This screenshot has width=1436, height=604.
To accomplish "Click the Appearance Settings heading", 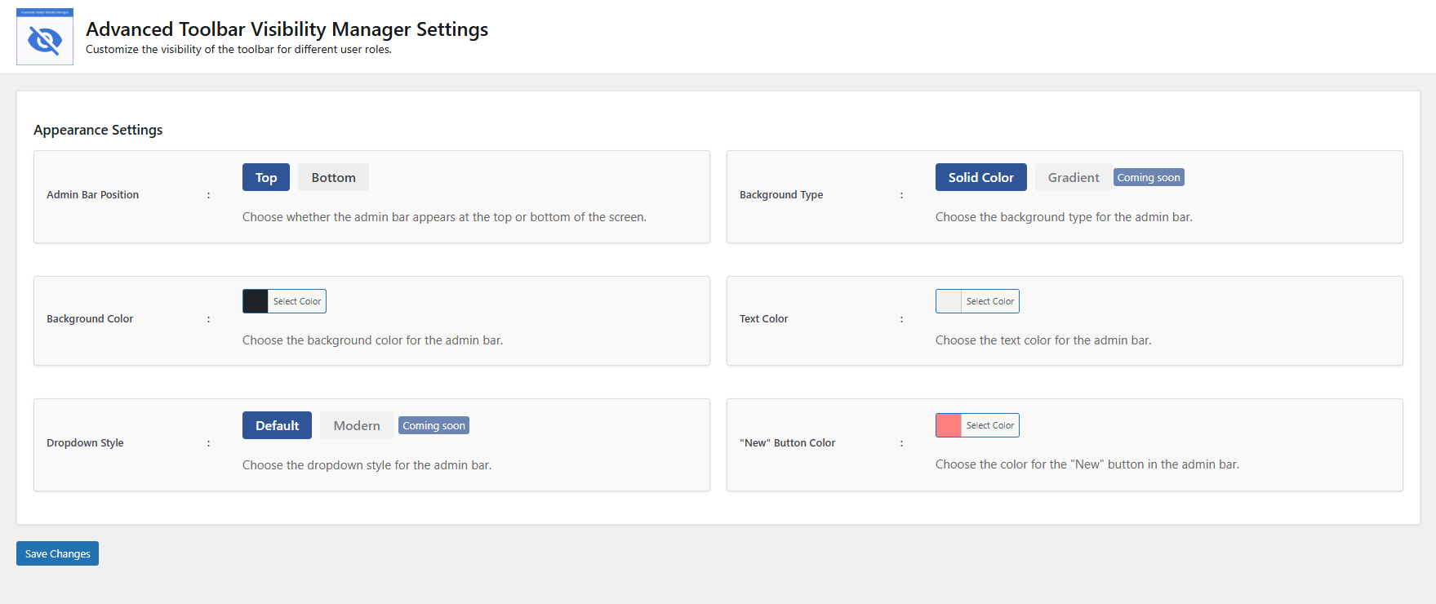I will pyautogui.click(x=98, y=130).
